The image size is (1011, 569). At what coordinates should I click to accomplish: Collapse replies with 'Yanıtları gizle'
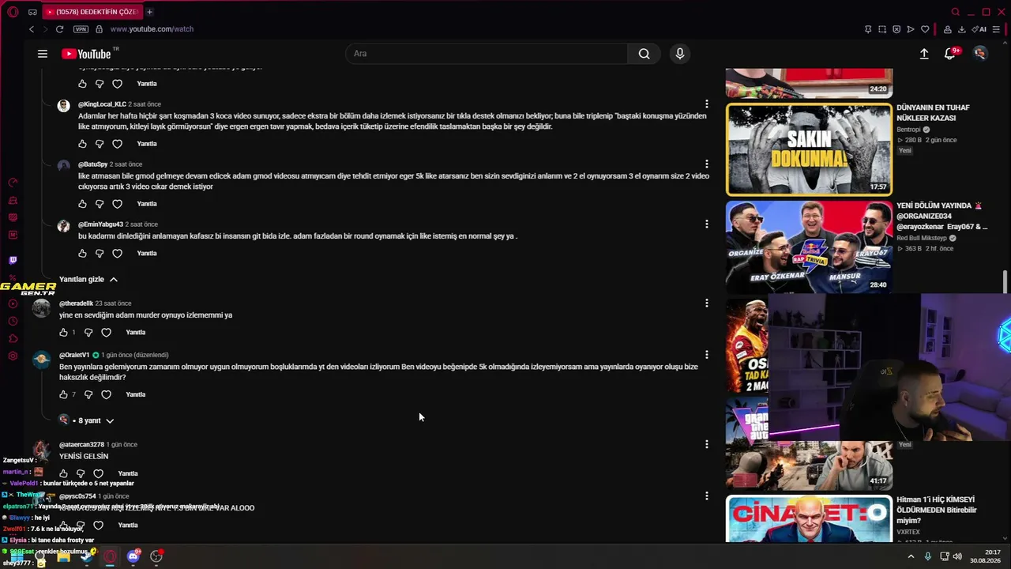pyautogui.click(x=88, y=279)
